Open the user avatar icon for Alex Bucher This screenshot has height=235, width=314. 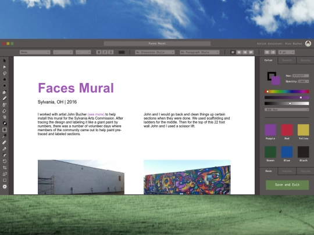point(308,44)
